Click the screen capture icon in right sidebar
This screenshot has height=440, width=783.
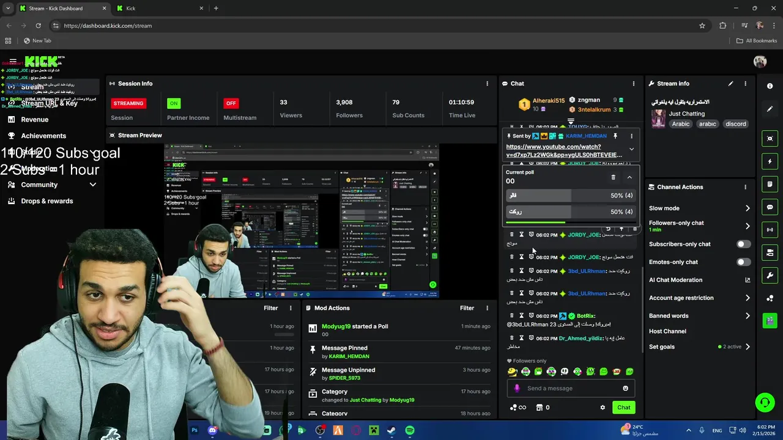(x=770, y=139)
